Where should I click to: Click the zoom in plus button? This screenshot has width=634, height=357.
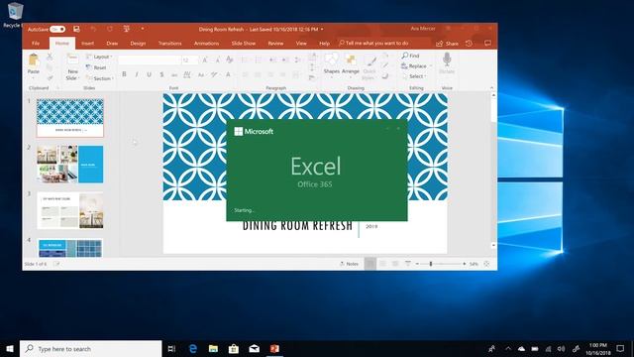coord(465,264)
